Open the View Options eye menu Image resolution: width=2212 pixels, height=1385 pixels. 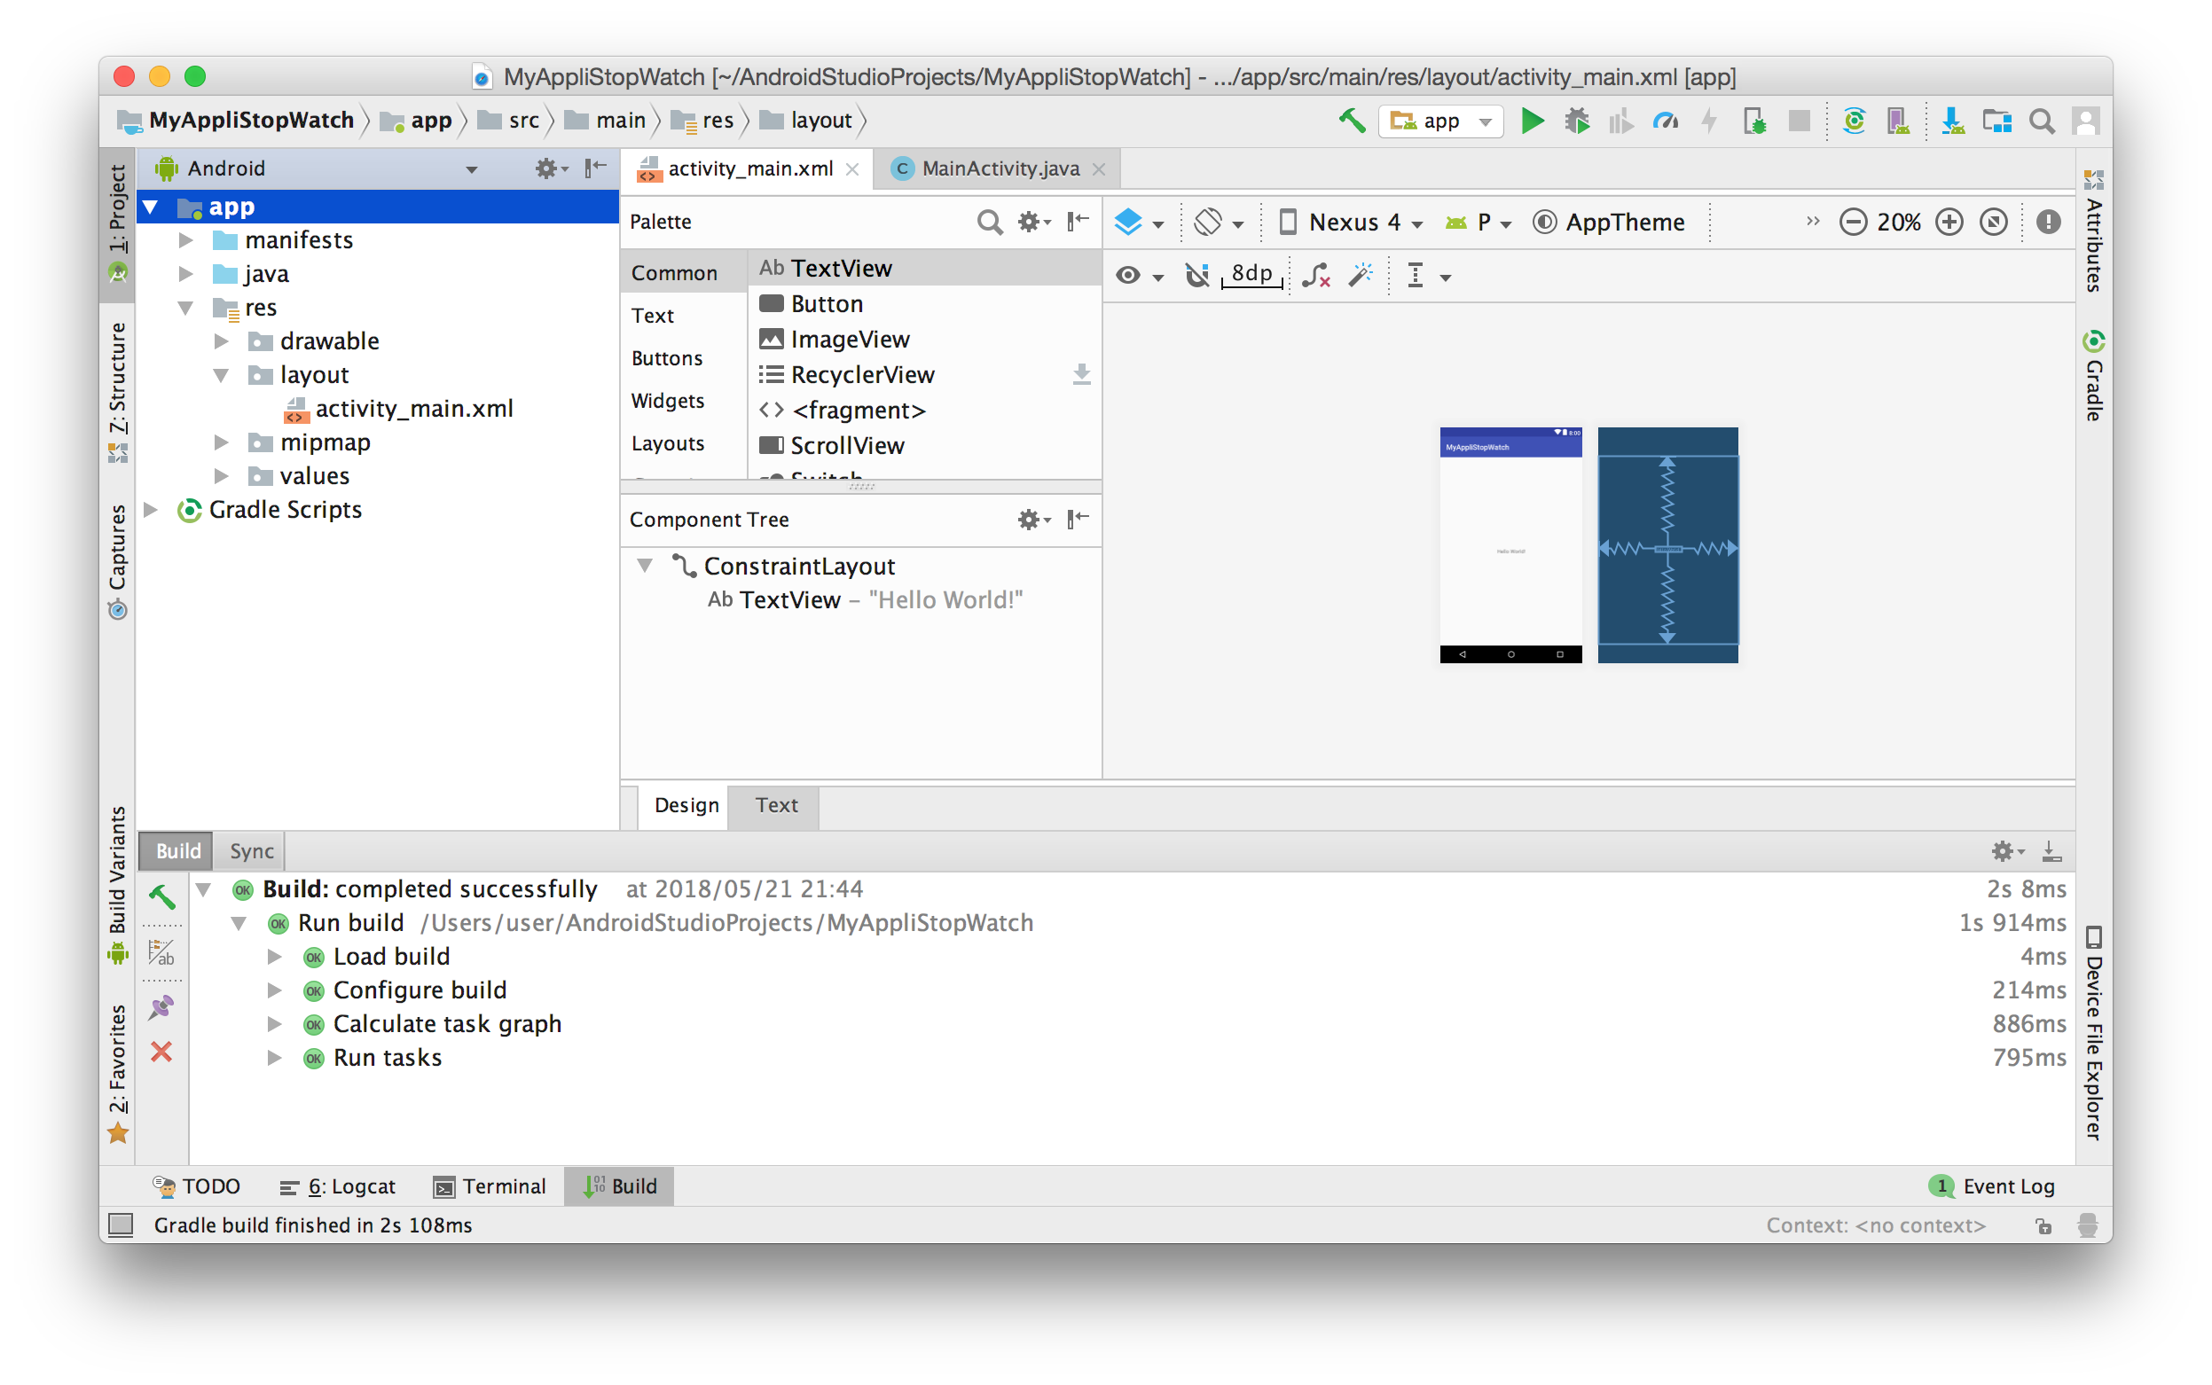click(x=1139, y=276)
